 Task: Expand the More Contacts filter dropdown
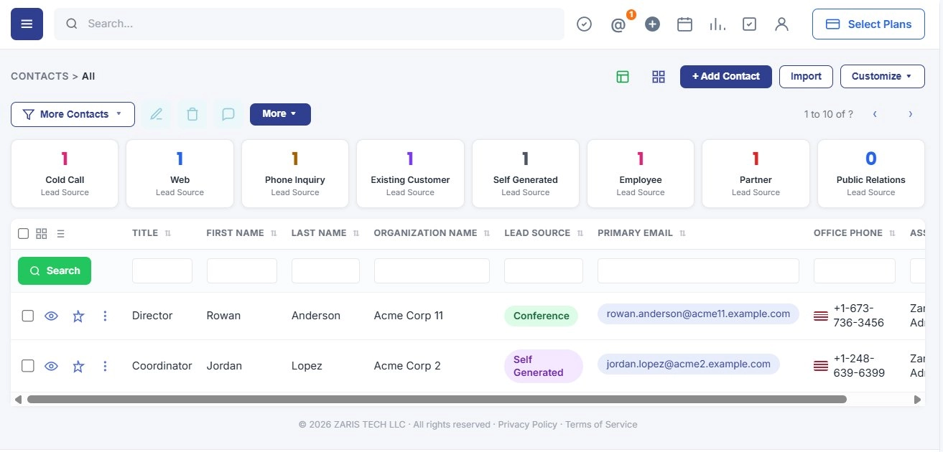click(73, 114)
